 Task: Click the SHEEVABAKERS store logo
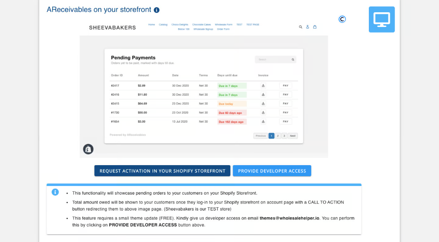point(112,27)
